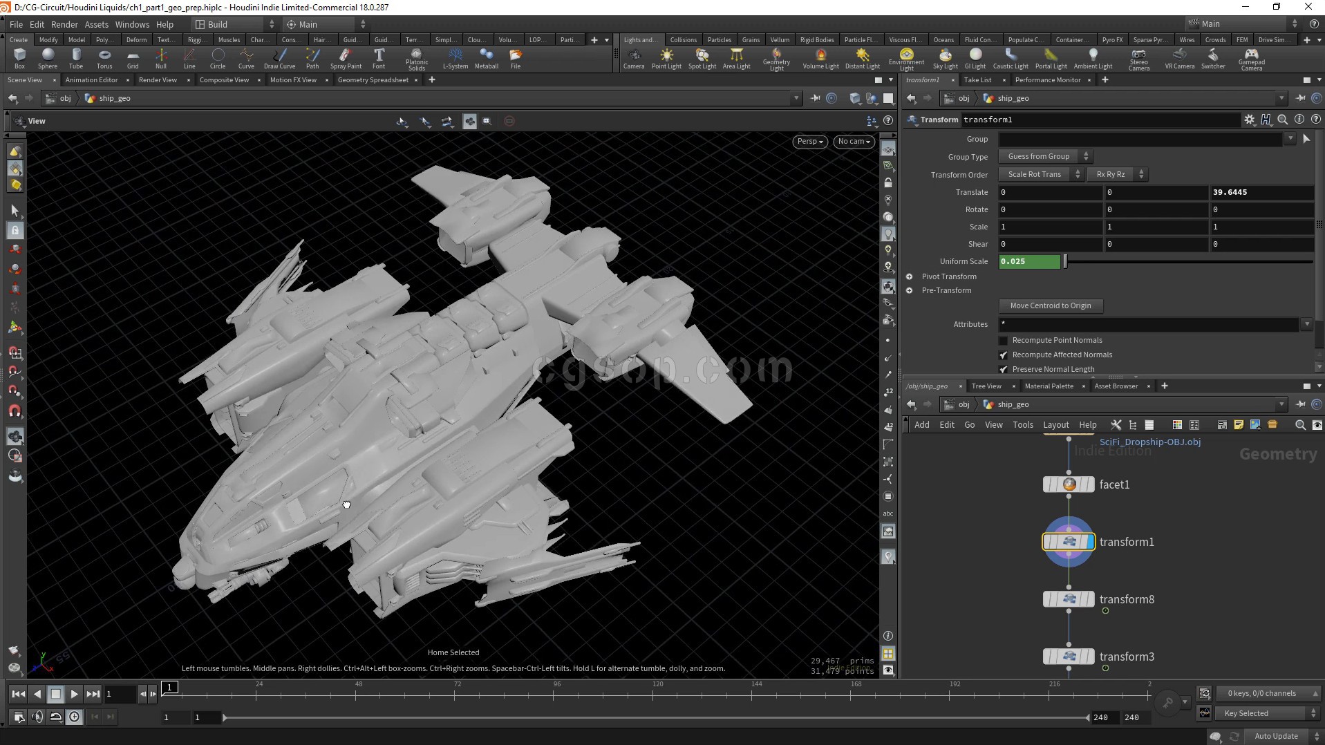This screenshot has width=1325, height=745.
Task: Select the Spray Paint shelf tool
Action: tap(346, 58)
